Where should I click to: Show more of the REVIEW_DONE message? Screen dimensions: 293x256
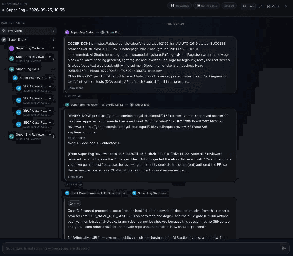(75, 177)
